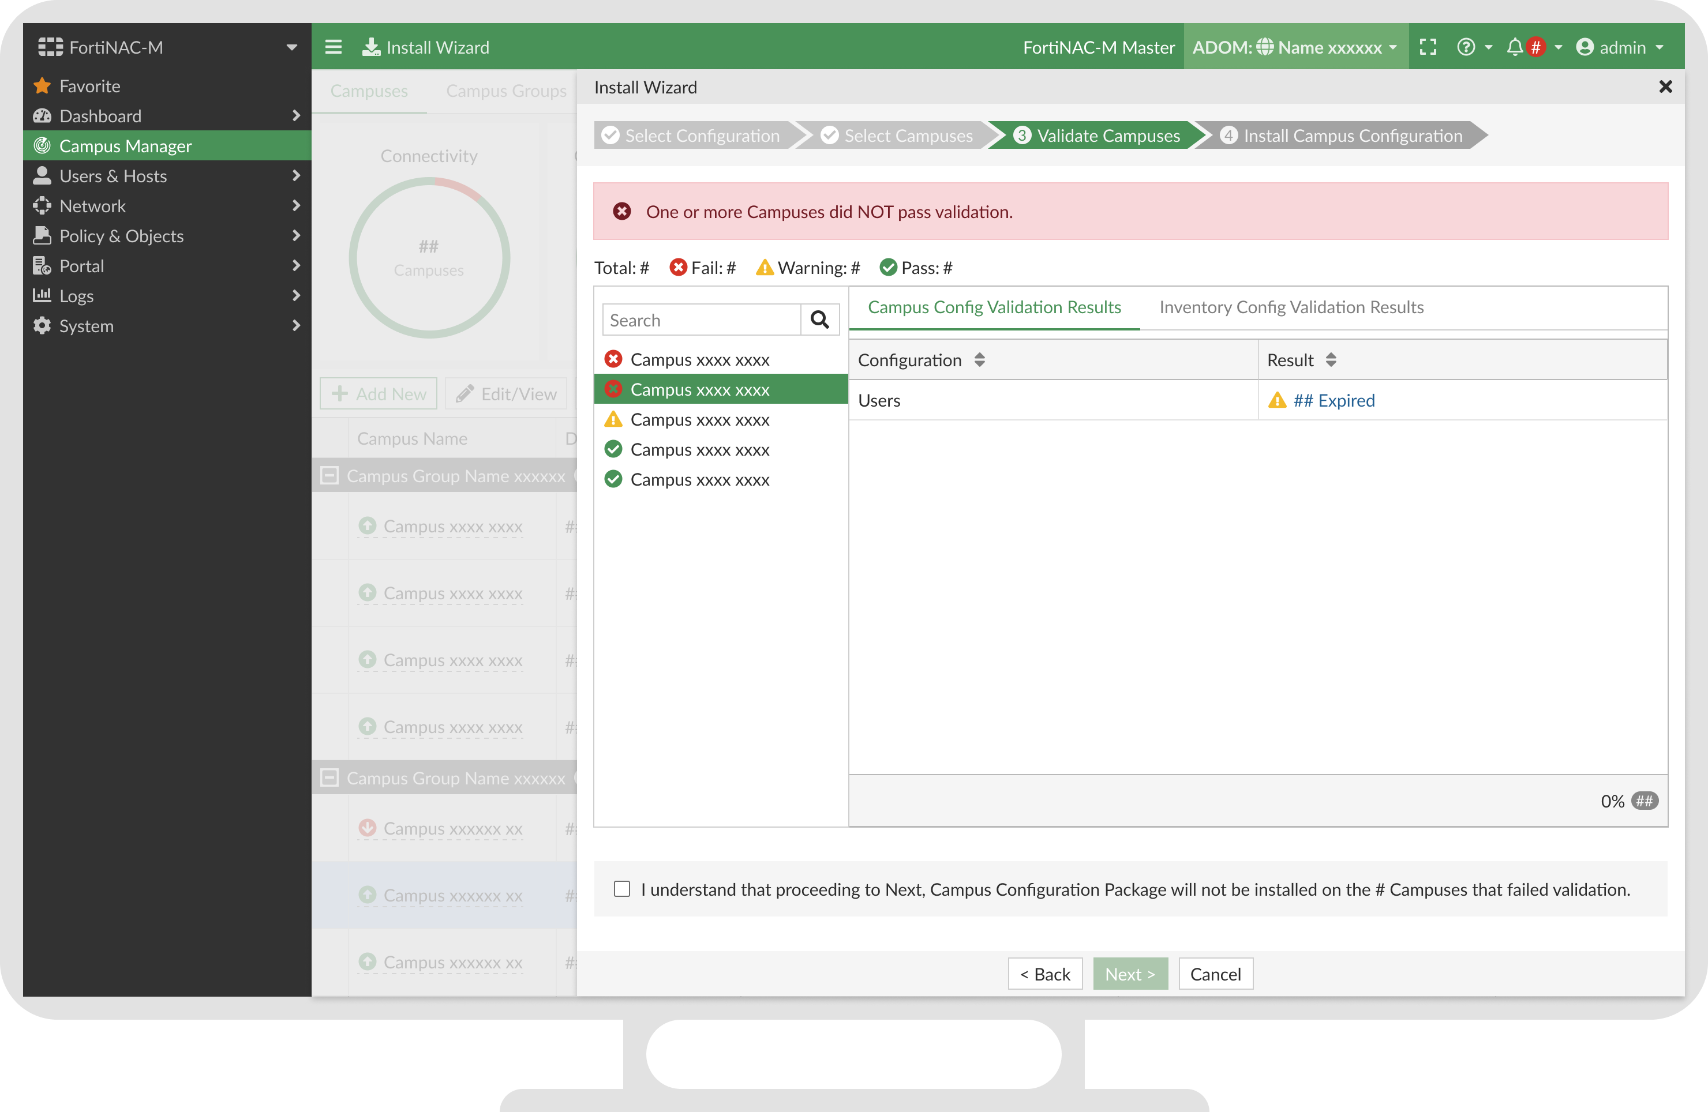Viewport: 1708px width, 1112px height.
Task: Click the Fail count red icon
Action: [x=678, y=268]
